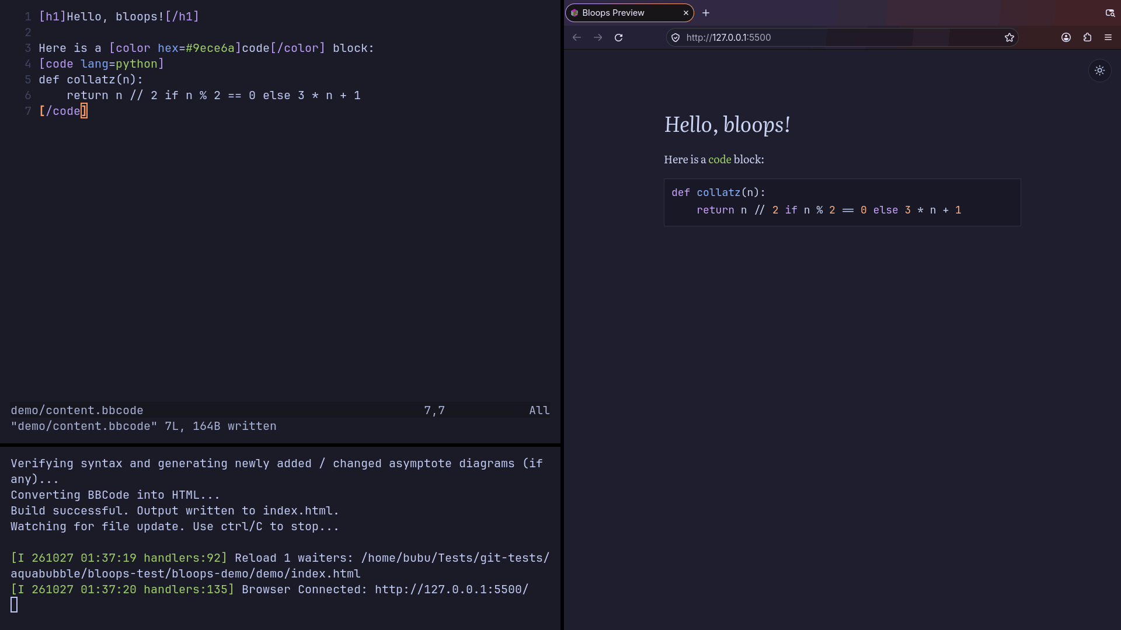The width and height of the screenshot is (1121, 630).
Task: Click '#9ece6a' hex value in editor
Action: pyautogui.click(x=210, y=48)
